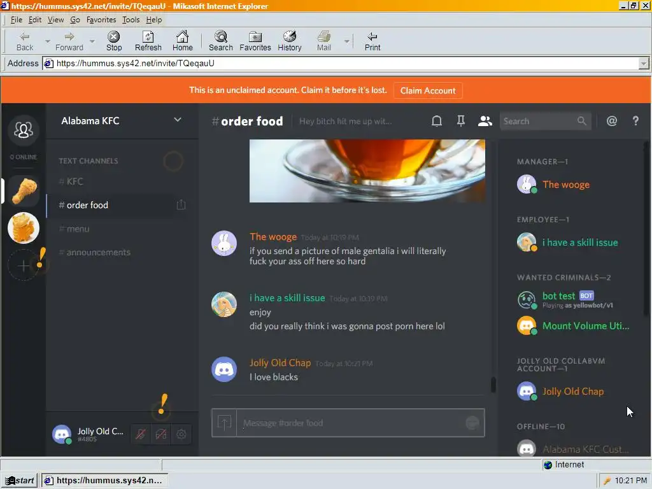Open History toolbar button

click(290, 41)
